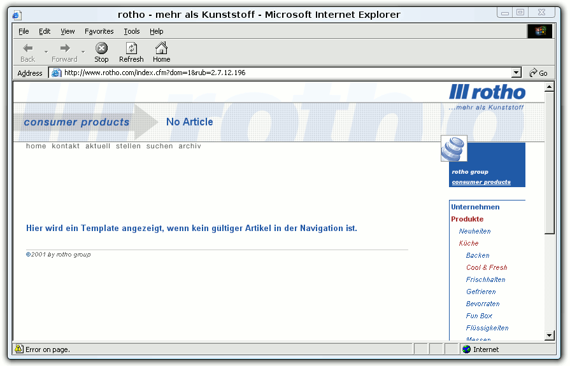
Task: Select Produkte in navigation
Action: point(467,219)
